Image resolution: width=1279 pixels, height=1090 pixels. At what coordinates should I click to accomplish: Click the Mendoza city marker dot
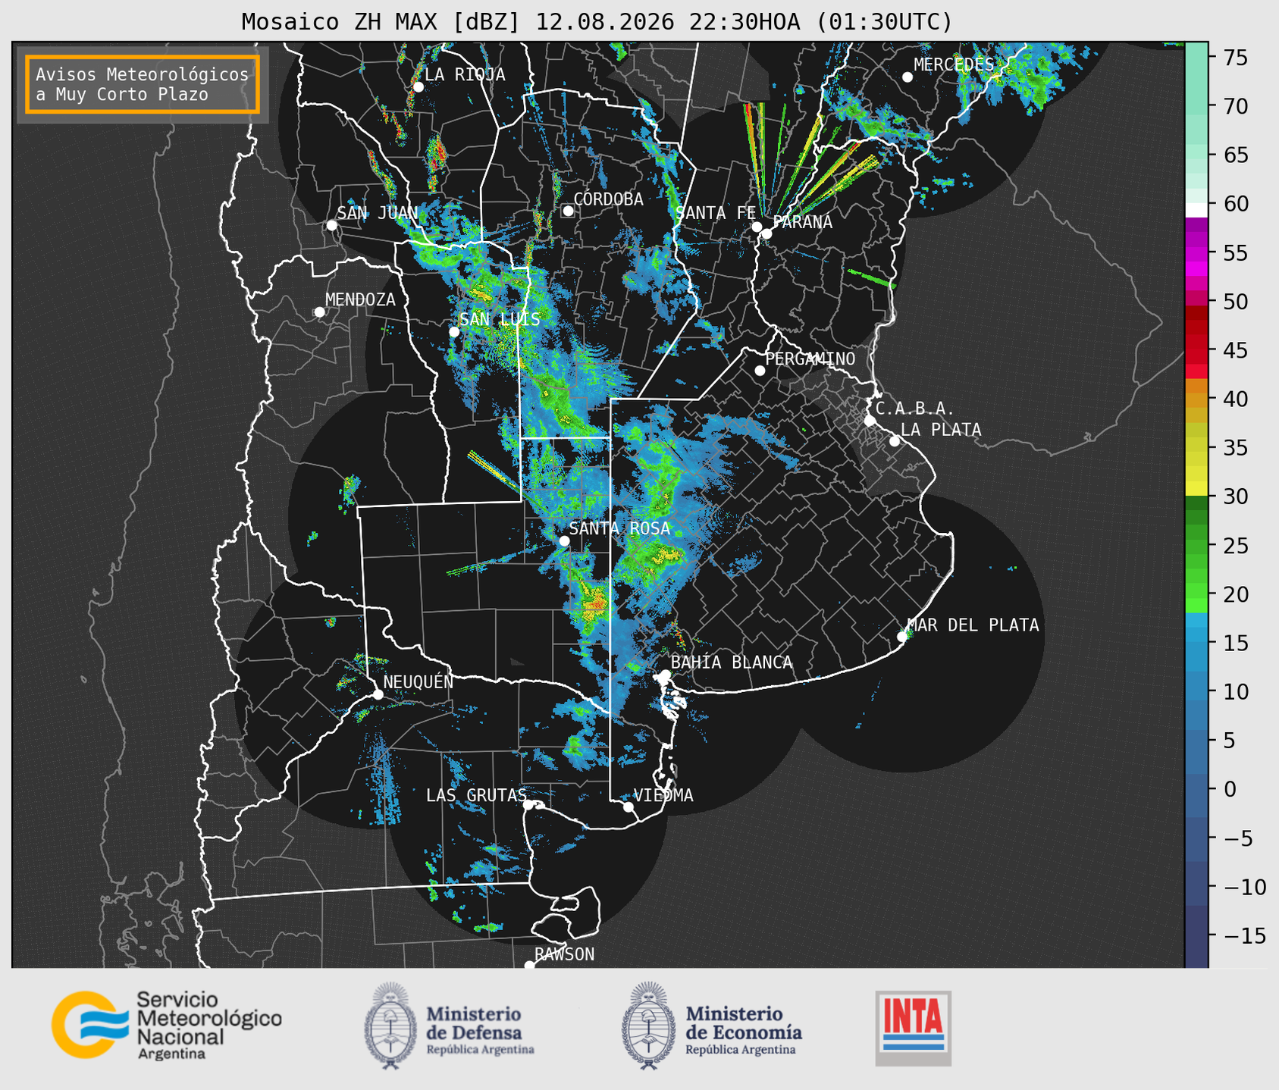coord(319,312)
